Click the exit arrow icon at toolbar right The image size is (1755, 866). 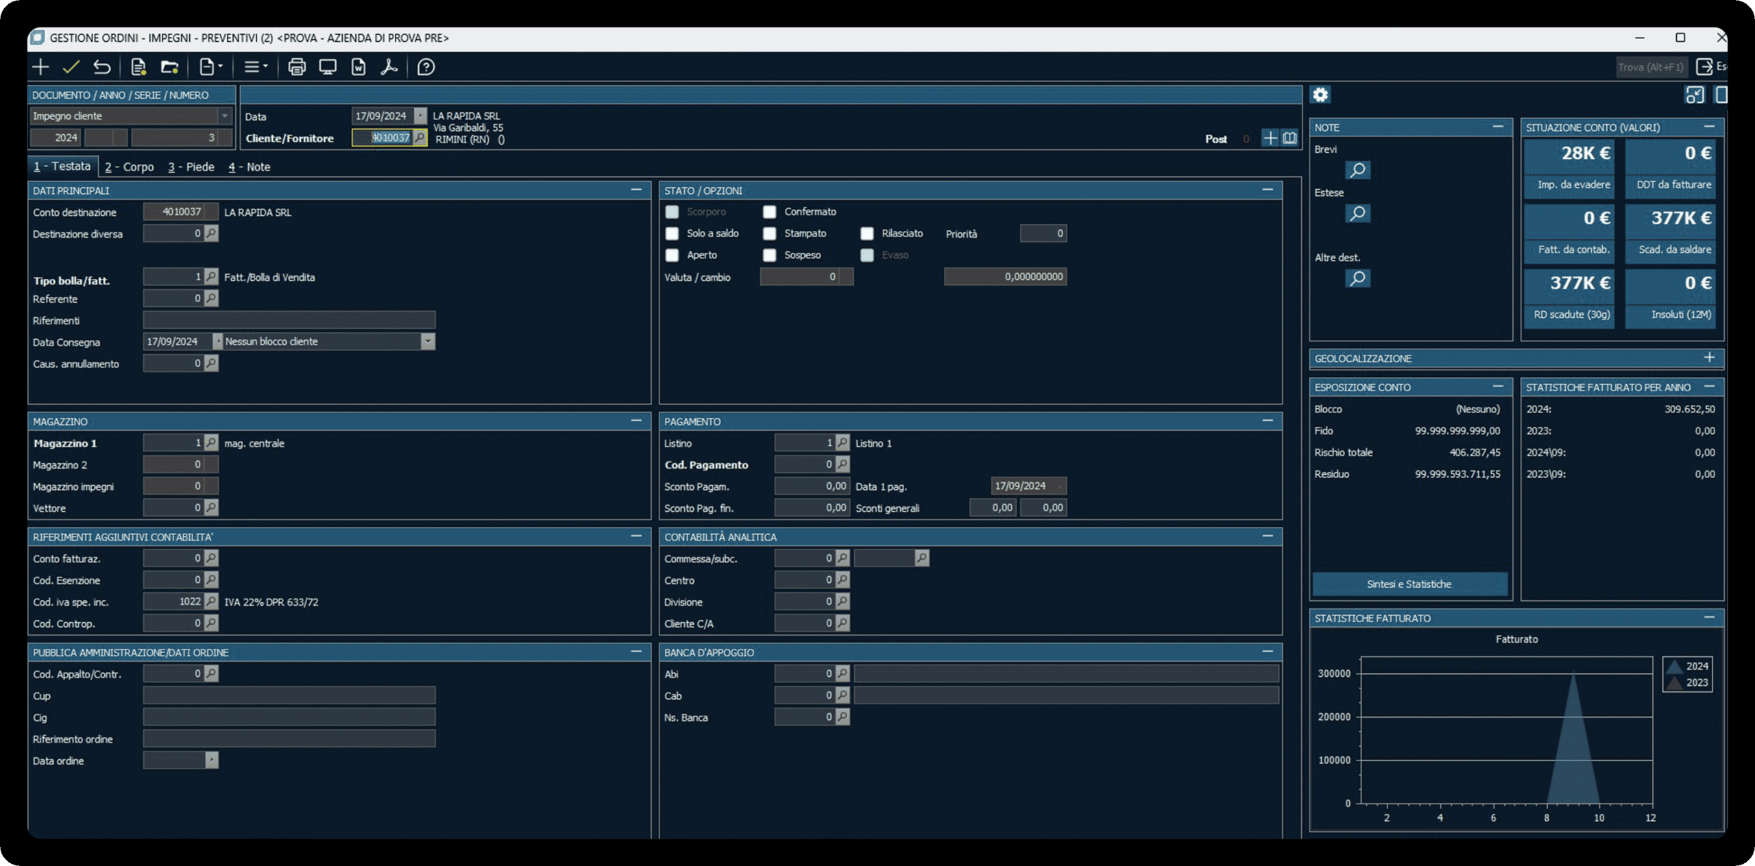1704,66
